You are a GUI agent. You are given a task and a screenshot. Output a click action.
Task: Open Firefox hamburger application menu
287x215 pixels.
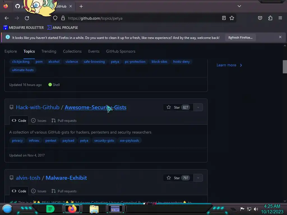[x=280, y=18]
